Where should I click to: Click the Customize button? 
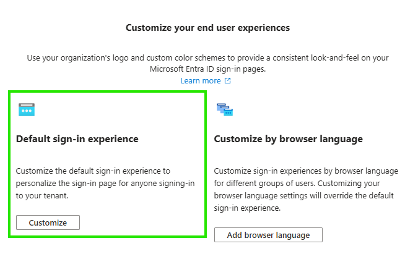click(x=48, y=222)
